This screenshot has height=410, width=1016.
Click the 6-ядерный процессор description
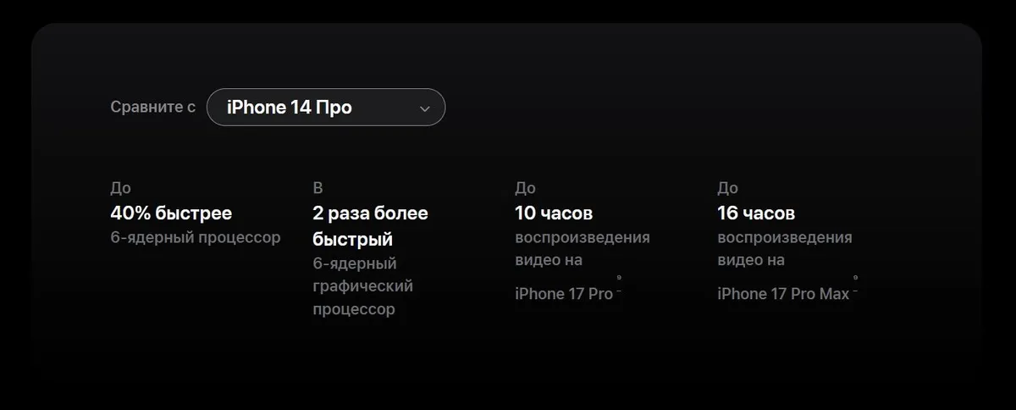[x=196, y=237]
